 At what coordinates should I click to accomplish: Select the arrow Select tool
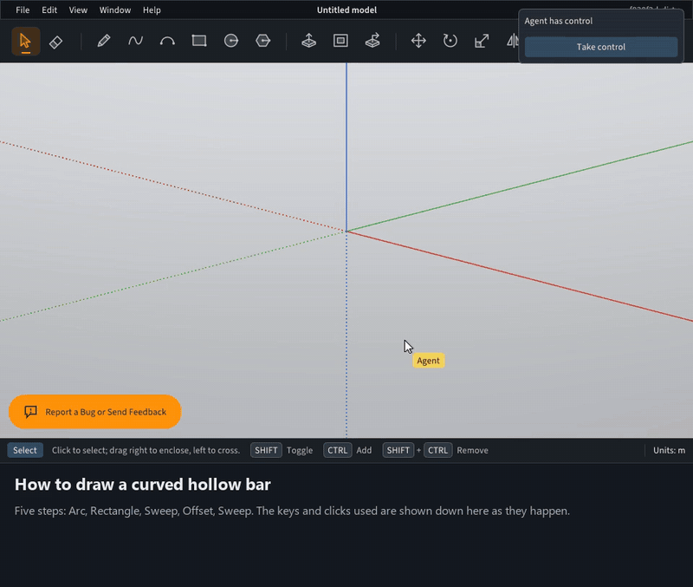(x=26, y=41)
